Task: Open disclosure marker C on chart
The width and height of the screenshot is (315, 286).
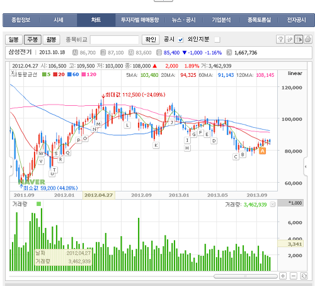Action: 236,157
